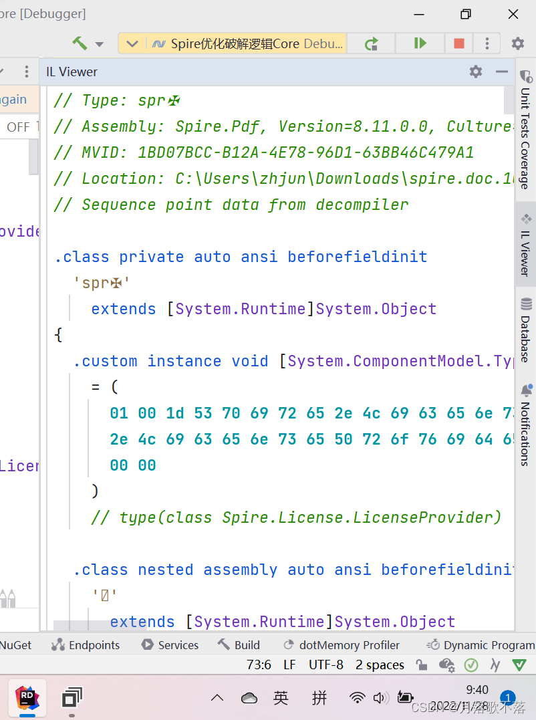Open the Dynamic Program Analysis tab
Viewport: 536px width, 720px height.
481,645
